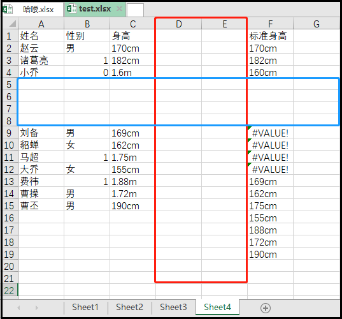Switch to the 哈喽.xlsx workbook tab
Screen dimensions: 342x319
click(33, 10)
